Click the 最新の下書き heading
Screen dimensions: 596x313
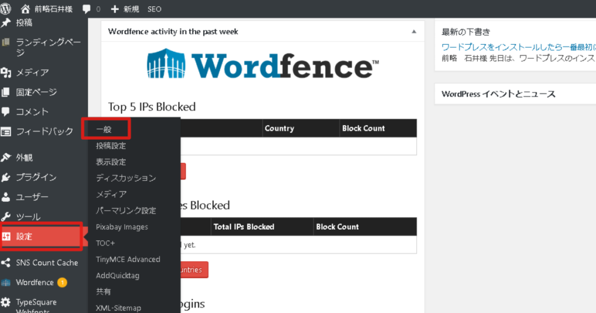coord(466,32)
